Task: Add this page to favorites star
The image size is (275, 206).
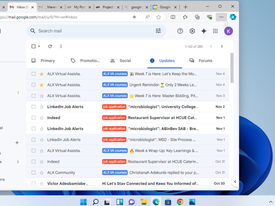Action: point(159,17)
